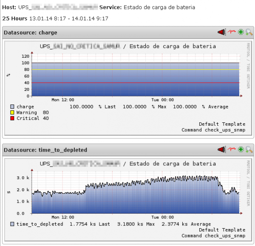Click the 'Datasource: charge' panel header
Image resolution: width=255 pixels, height=246 pixels.
coord(31,32)
